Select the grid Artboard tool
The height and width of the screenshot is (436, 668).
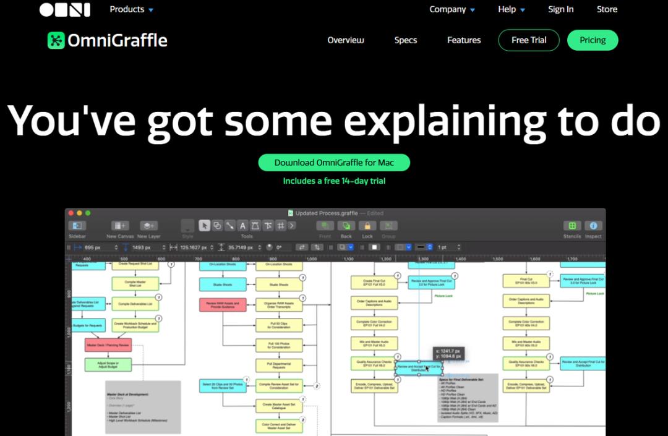click(x=281, y=226)
